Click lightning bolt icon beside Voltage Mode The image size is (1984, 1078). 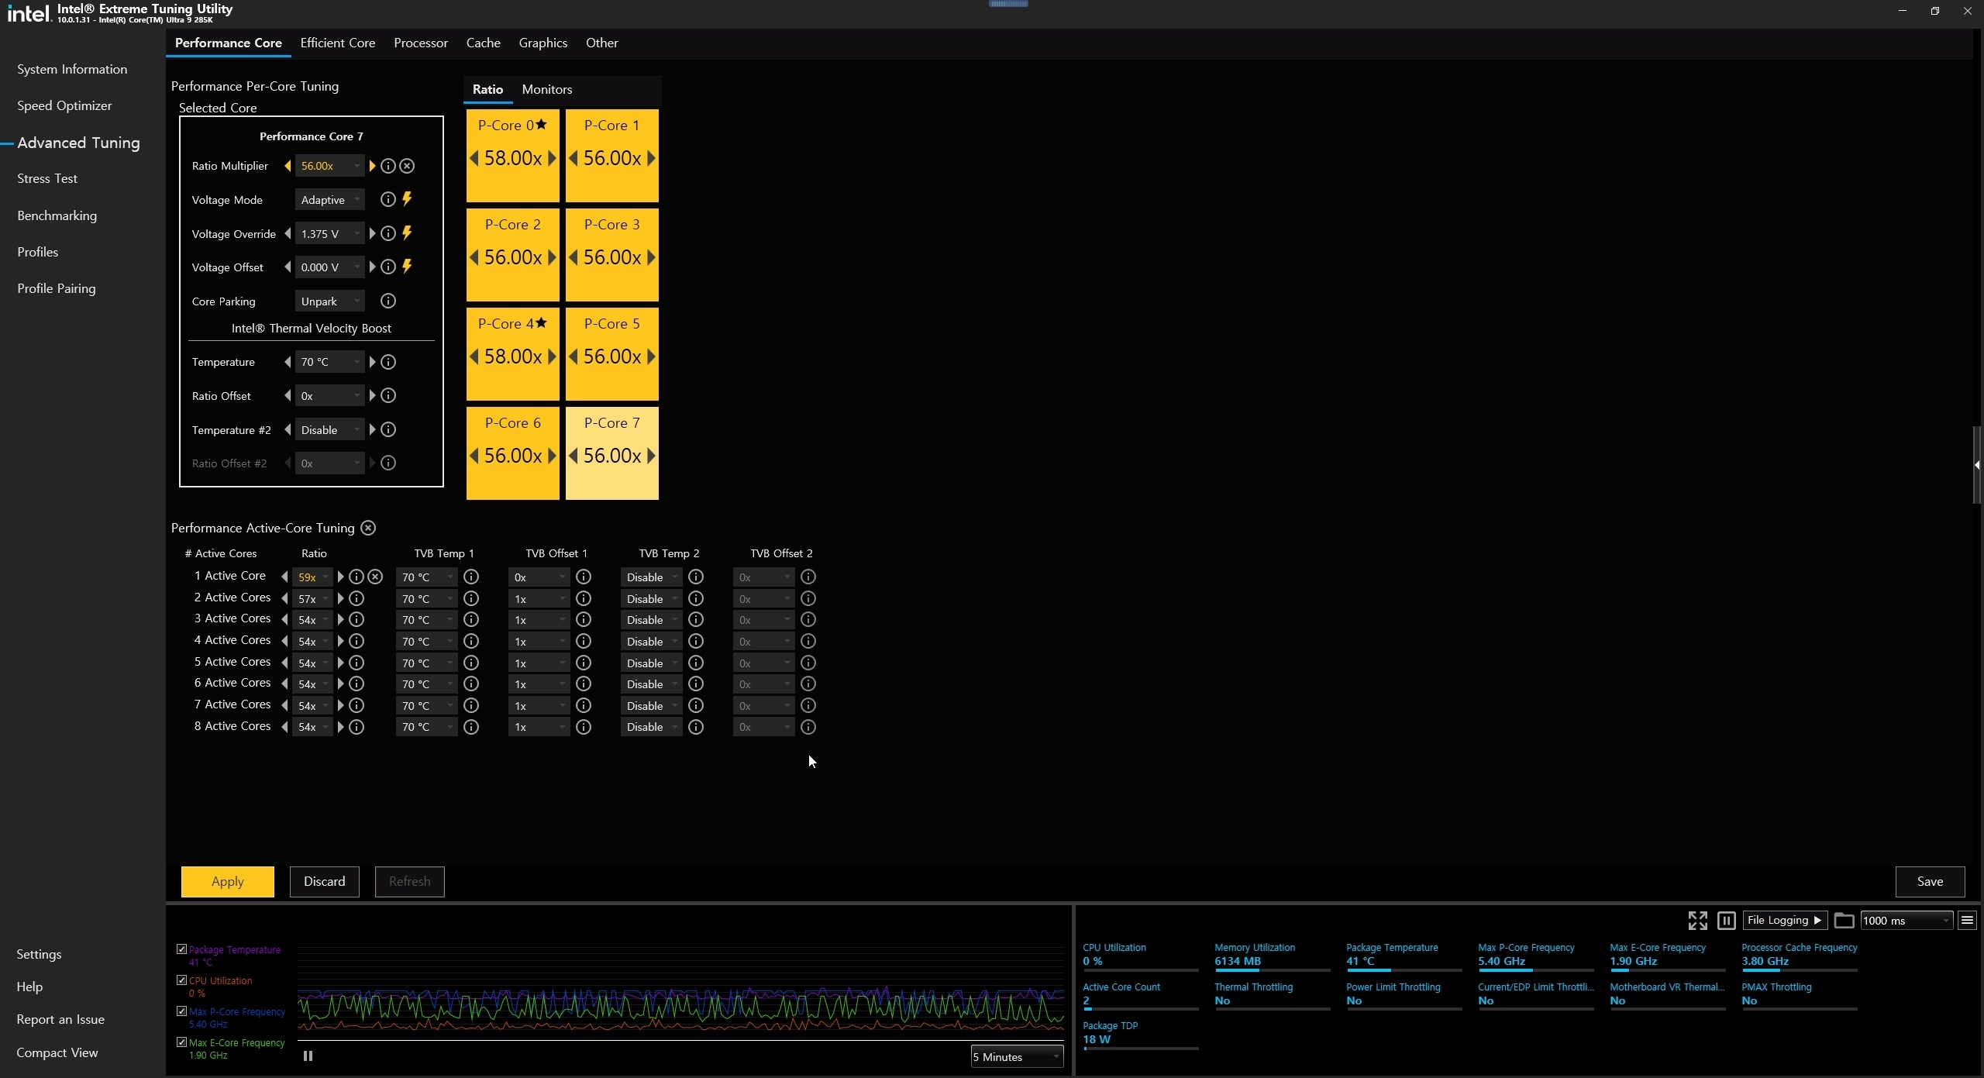click(407, 199)
